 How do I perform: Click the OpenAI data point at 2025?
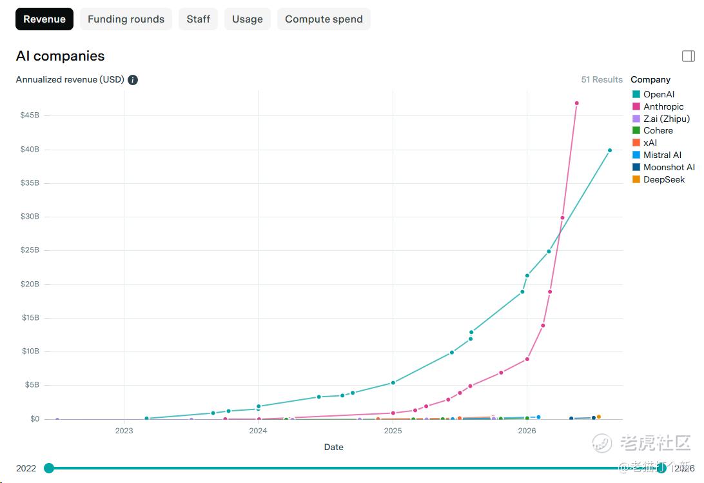point(393,383)
